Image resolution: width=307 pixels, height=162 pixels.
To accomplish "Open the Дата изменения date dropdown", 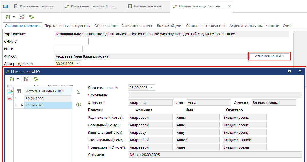I will click(x=151, y=88).
